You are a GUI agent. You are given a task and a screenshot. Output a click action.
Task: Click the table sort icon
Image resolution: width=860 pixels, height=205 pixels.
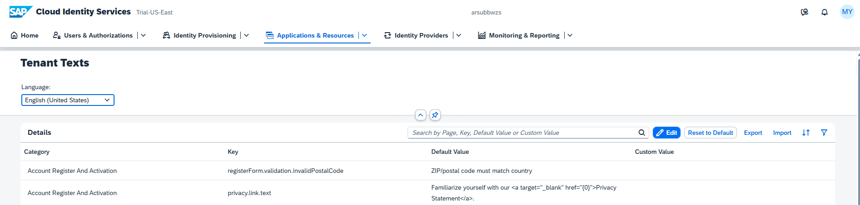(806, 133)
